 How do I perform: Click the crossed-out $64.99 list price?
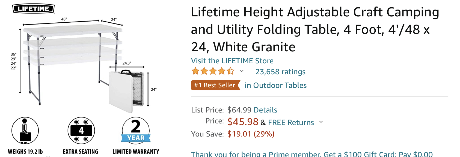pyautogui.click(x=239, y=110)
